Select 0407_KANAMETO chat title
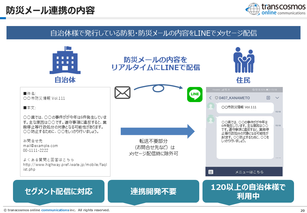The height and width of the screenshot is (213, 307). pyautogui.click(x=234, y=98)
